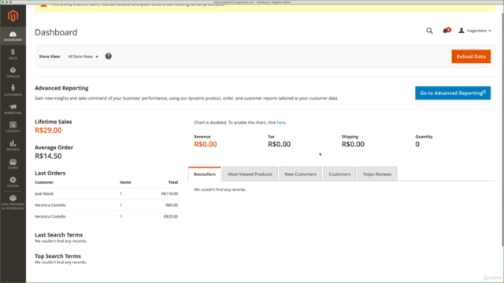Open the Dashboard sidebar item

(x=13, y=36)
